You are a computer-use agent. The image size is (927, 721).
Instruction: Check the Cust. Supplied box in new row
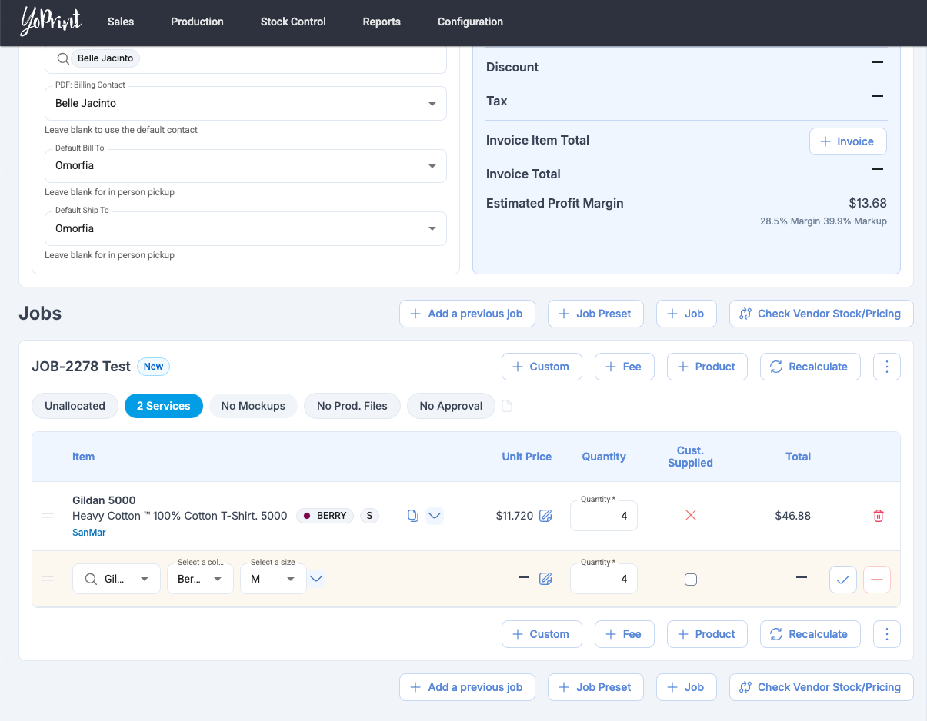[691, 580]
